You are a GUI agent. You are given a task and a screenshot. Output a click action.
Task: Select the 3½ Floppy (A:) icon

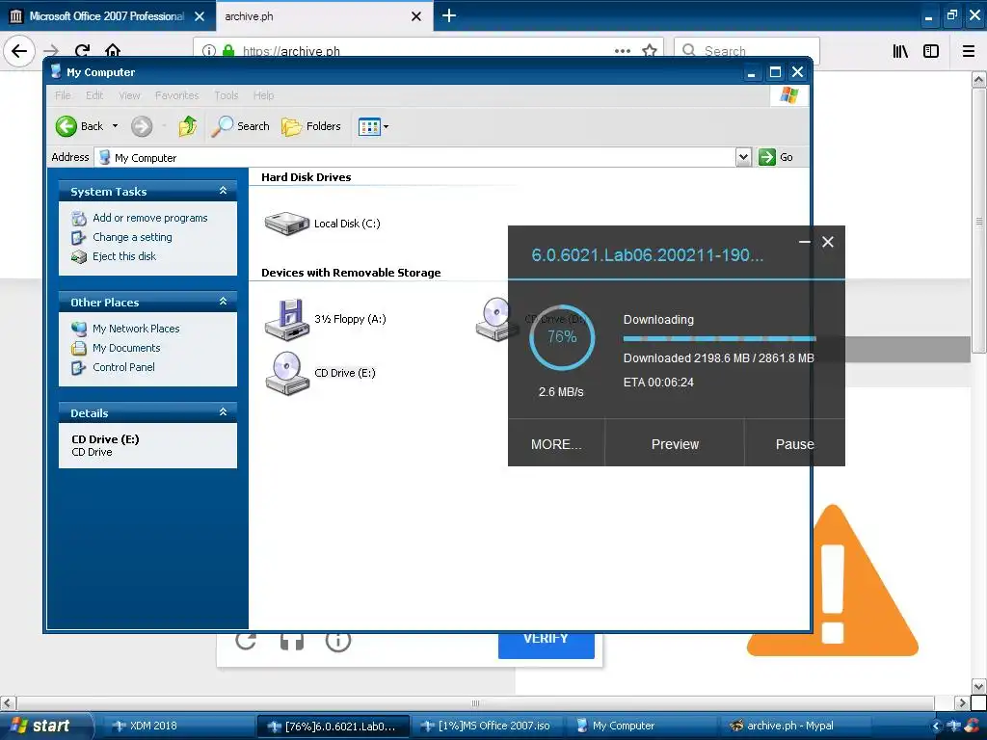point(286,319)
